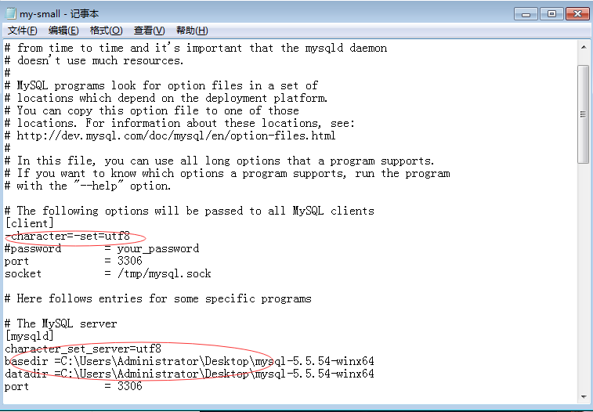The height and width of the screenshot is (412, 593).
Task: Close the my-small Notepad window
Action: click(x=577, y=14)
